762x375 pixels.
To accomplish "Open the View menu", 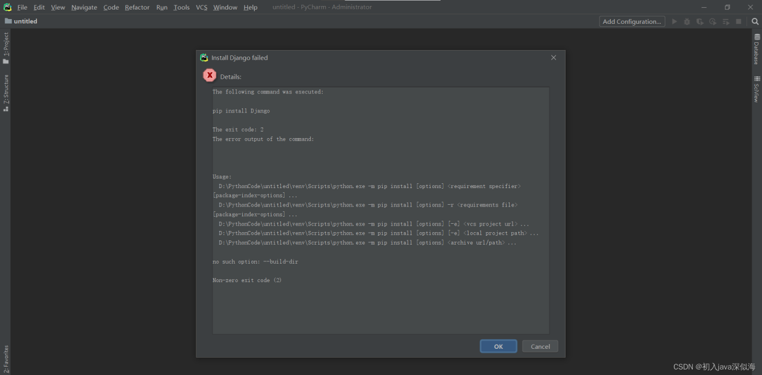I will click(58, 7).
